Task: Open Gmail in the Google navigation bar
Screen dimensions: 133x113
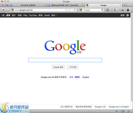Action: [47, 15]
